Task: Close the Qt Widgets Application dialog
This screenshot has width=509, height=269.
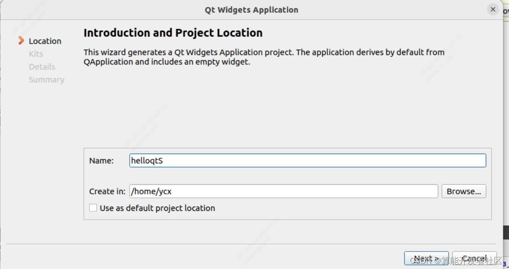Action: [493, 9]
